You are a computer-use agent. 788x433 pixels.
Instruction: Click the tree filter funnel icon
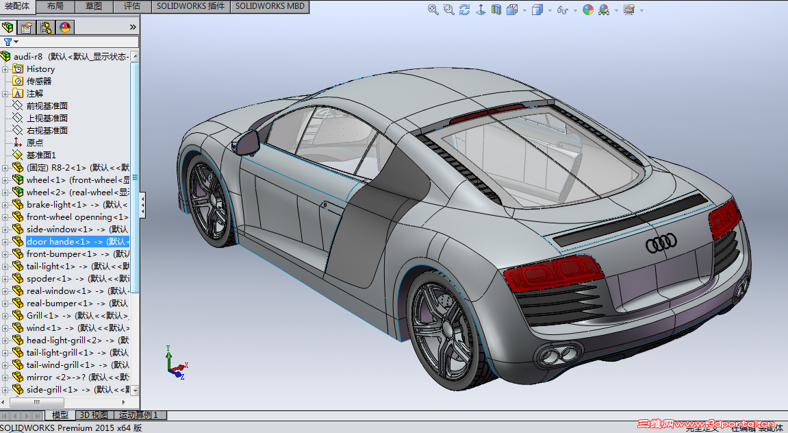pyautogui.click(x=8, y=42)
